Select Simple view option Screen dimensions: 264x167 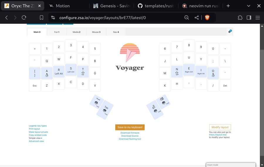[35, 138]
